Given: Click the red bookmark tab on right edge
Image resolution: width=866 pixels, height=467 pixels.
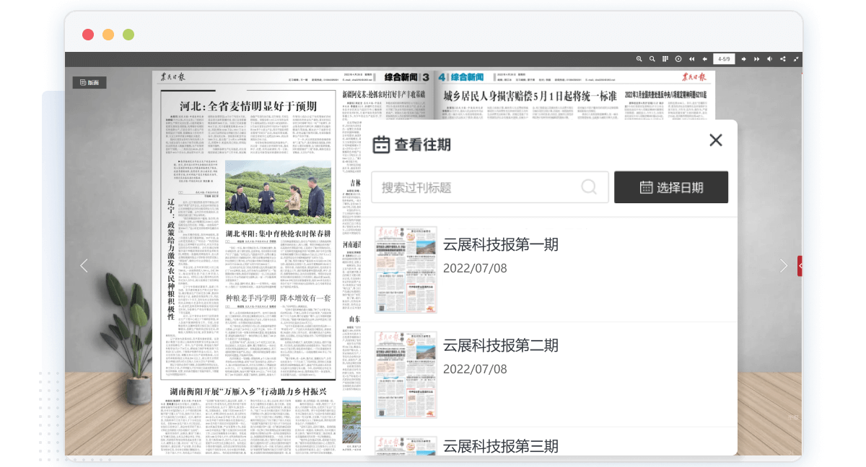Looking at the screenshot, I should point(800,265).
